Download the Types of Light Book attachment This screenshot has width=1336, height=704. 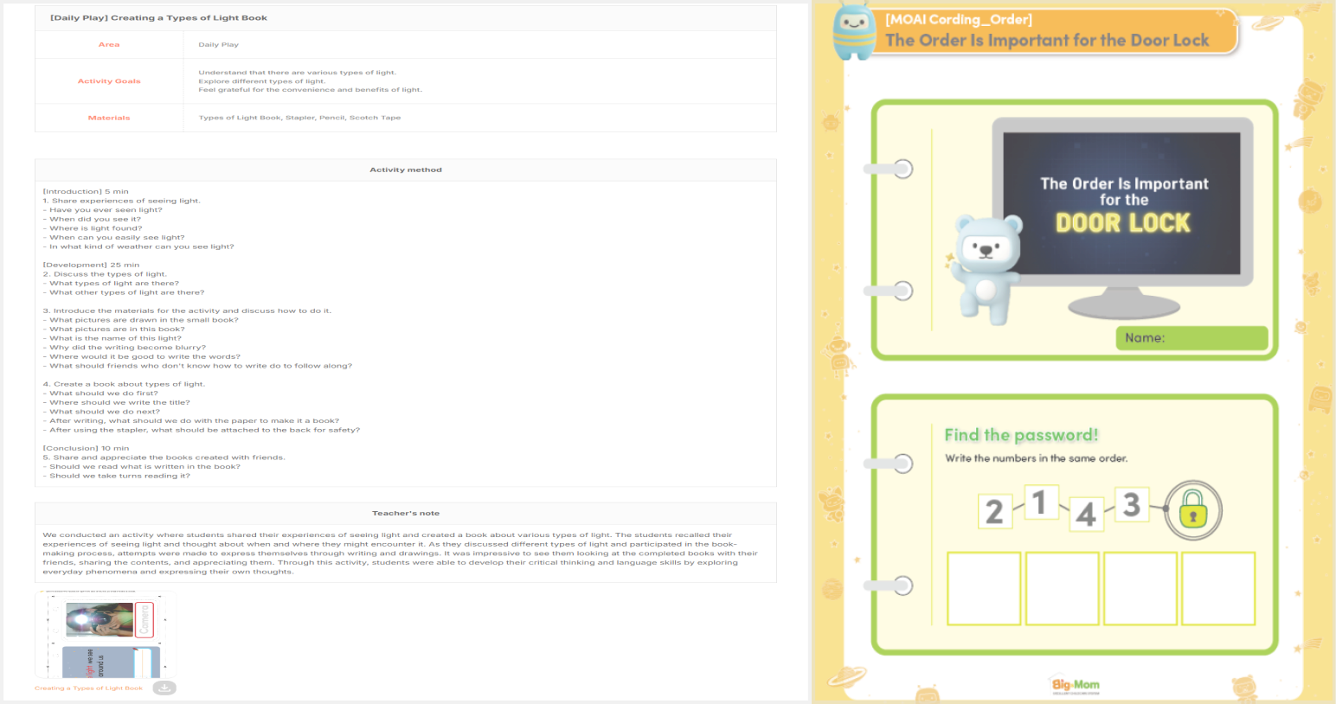click(x=164, y=688)
